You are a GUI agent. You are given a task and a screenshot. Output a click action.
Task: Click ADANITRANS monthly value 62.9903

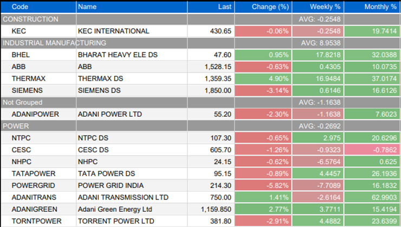[372, 197]
